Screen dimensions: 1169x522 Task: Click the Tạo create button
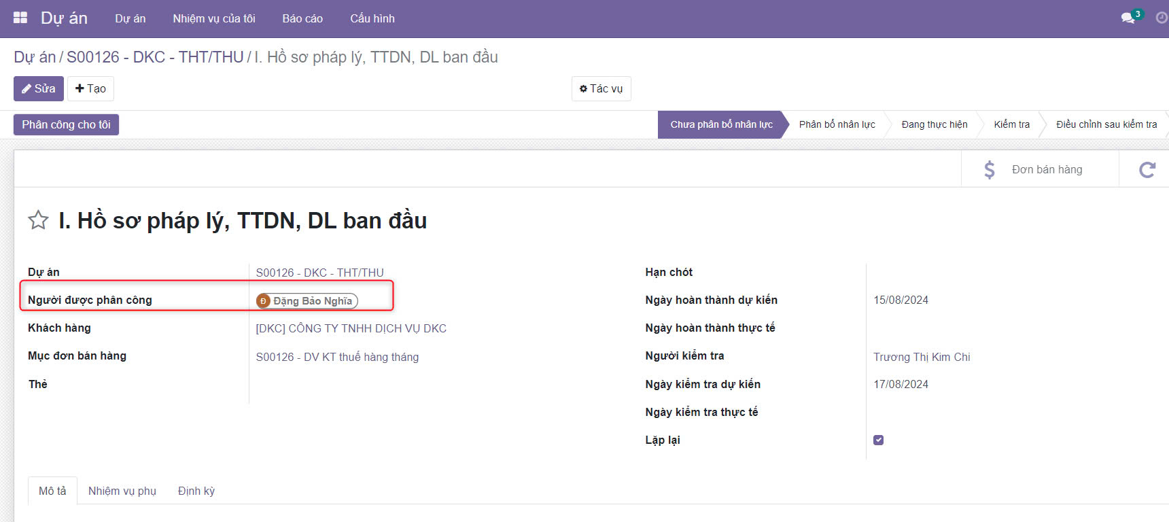pos(90,89)
